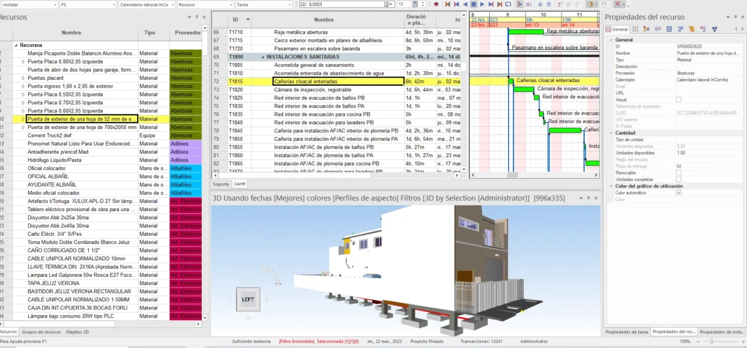This screenshot has width=747, height=348.
Task: Expand the Puertas placard resource row
Action: coord(24,78)
